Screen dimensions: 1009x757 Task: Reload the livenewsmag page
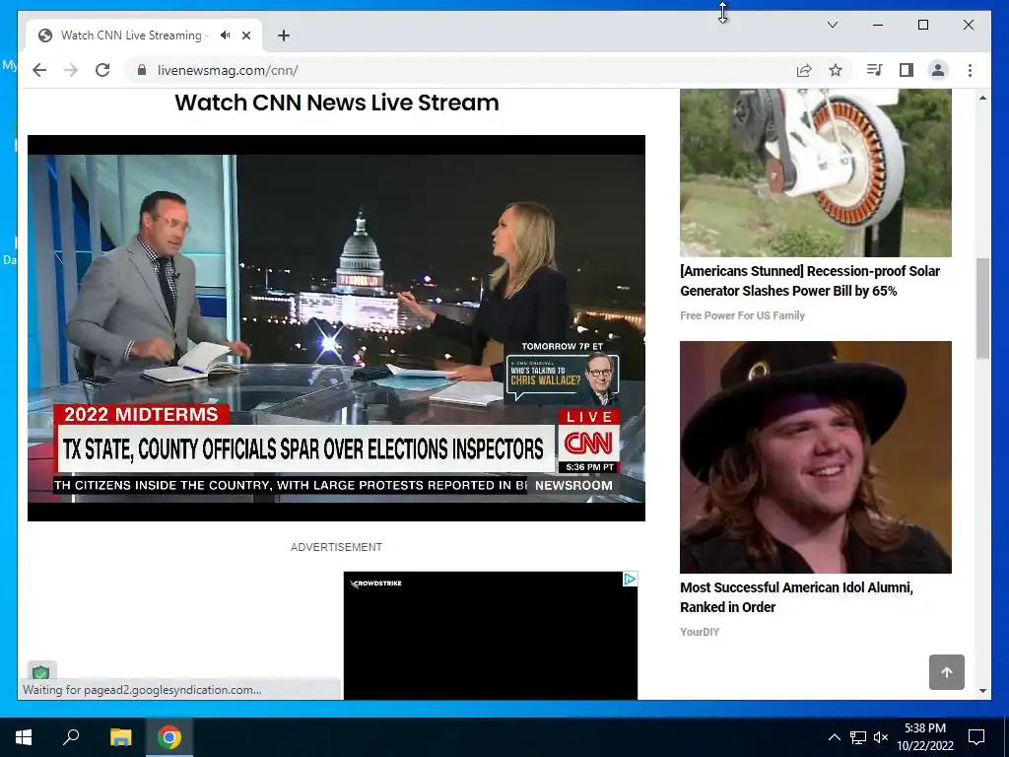coord(102,70)
